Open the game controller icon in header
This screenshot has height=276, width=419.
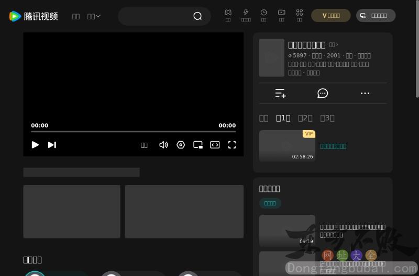(228, 13)
